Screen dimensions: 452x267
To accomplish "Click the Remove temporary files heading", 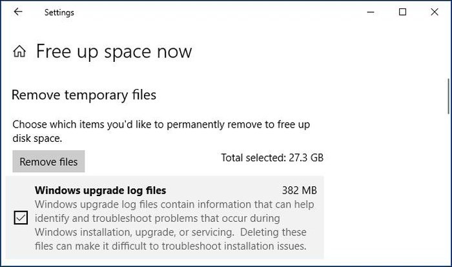I will [84, 95].
